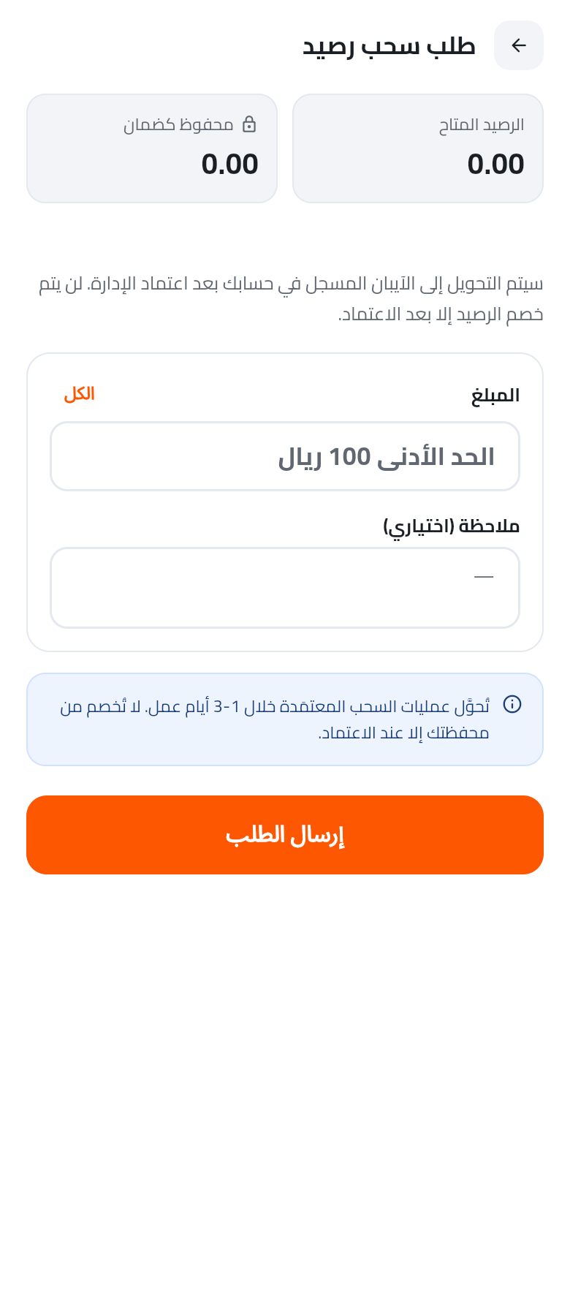Click the الرصيد المتاح label text
The width and height of the screenshot is (570, 1316).
coord(482,125)
